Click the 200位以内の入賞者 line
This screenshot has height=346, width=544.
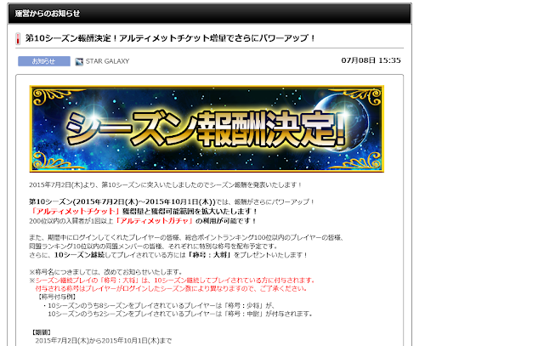[143, 221]
